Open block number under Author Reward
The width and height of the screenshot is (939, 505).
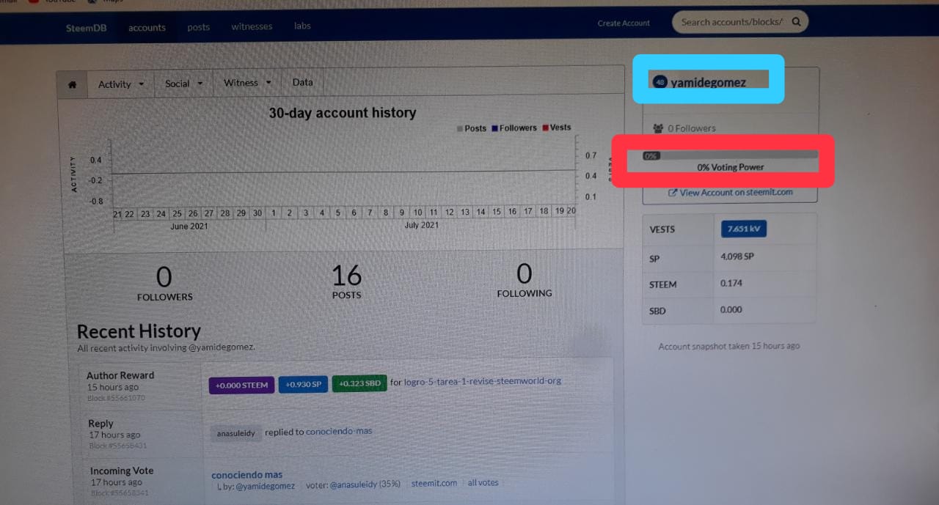coord(116,398)
